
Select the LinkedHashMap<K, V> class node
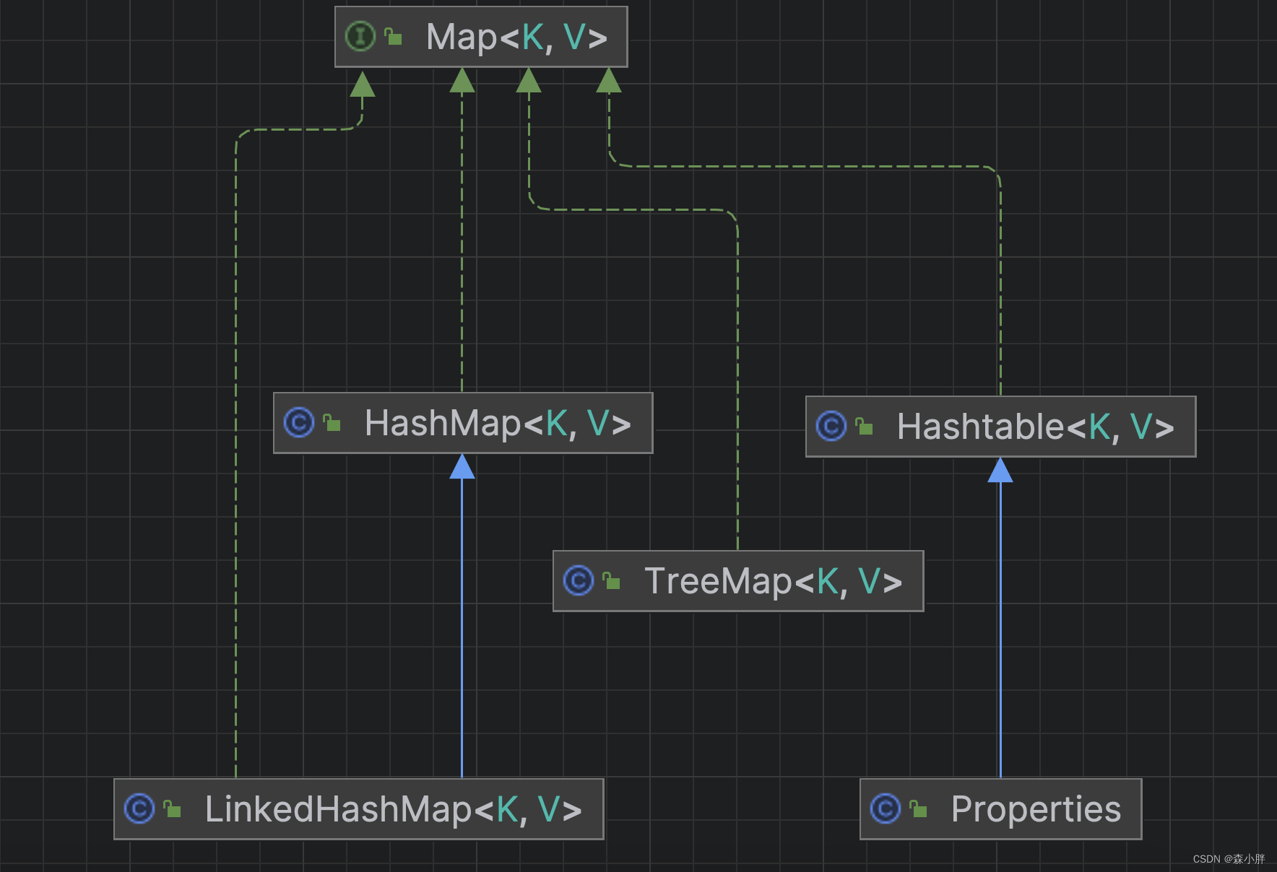358,809
